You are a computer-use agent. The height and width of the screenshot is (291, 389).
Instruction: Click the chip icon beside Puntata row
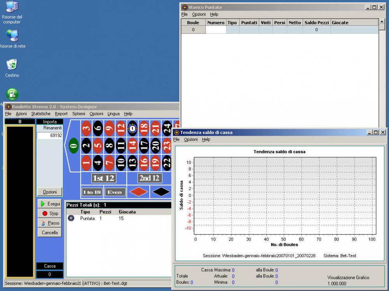[x=71, y=219]
